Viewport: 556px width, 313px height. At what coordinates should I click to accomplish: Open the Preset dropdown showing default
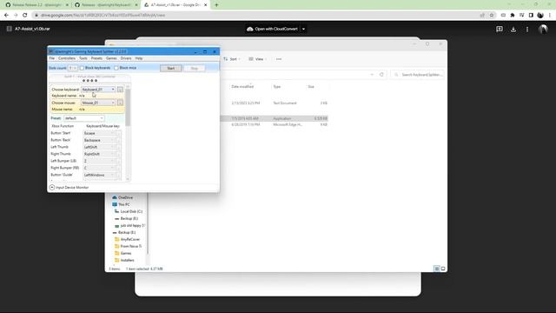click(x=84, y=118)
